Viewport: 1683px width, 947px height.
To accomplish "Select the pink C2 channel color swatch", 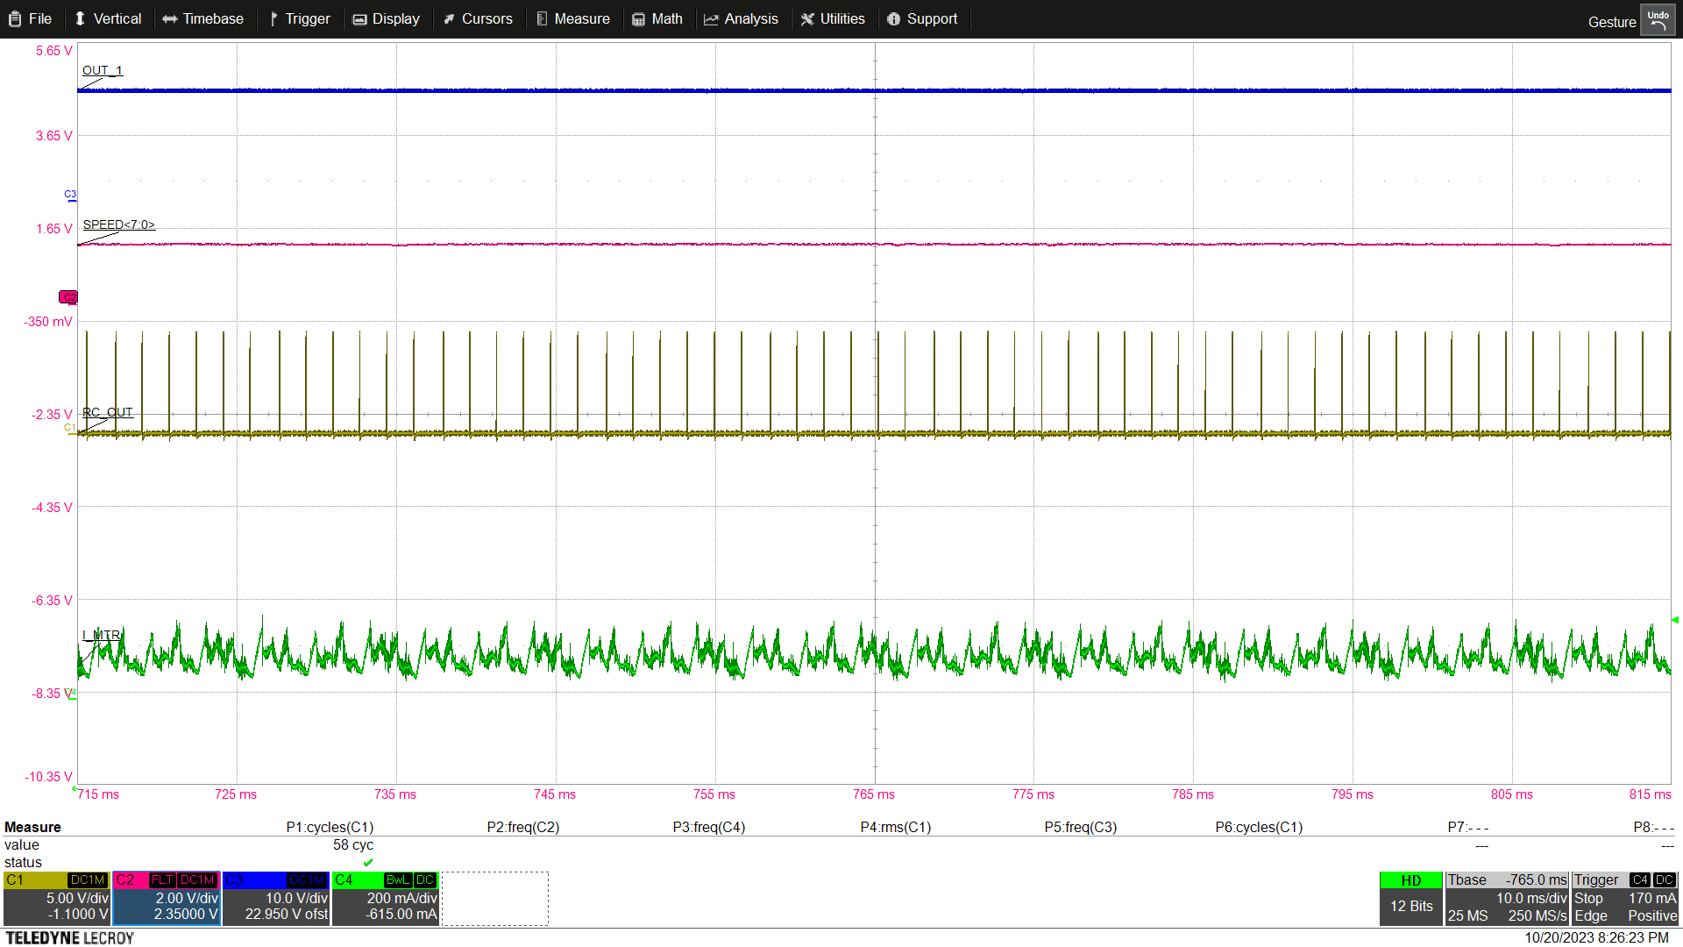I will (124, 879).
